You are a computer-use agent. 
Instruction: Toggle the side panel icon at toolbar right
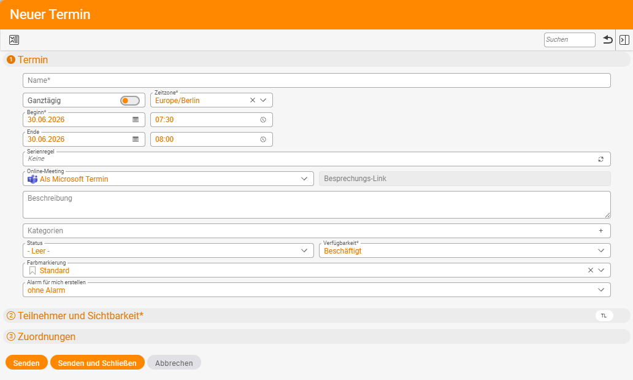[624, 40]
